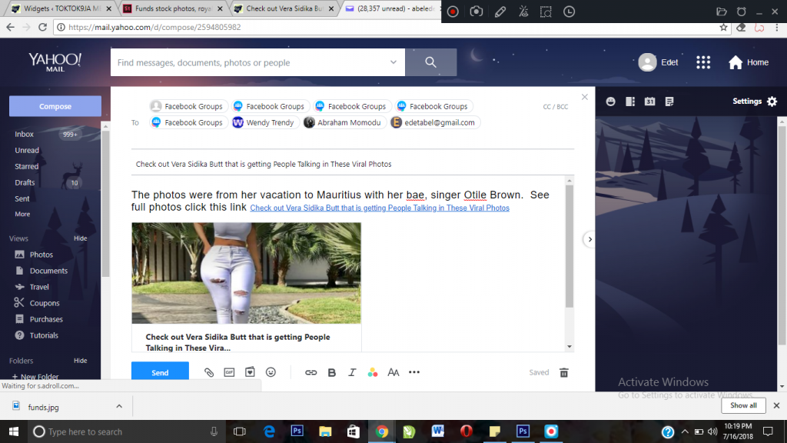Image resolution: width=787 pixels, height=443 pixels.
Task: Reload the page
Action: [x=43, y=27]
